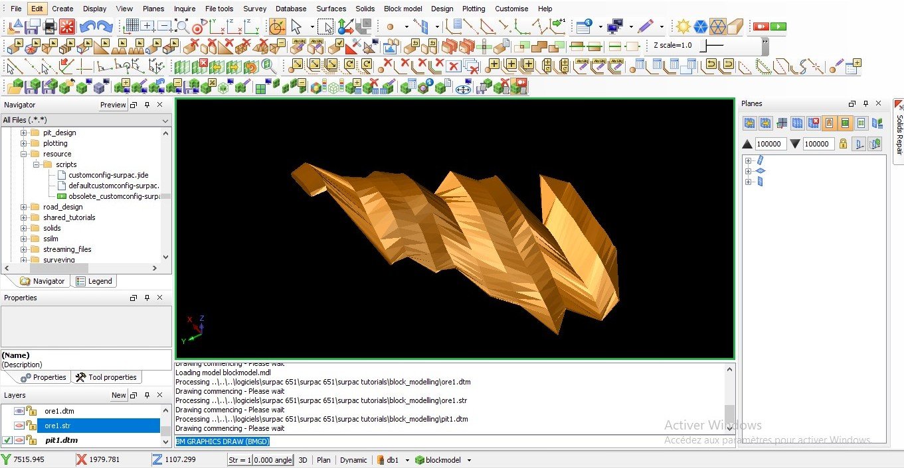Click the printer icon in the toolbar
904x468 pixels.
tap(50, 27)
